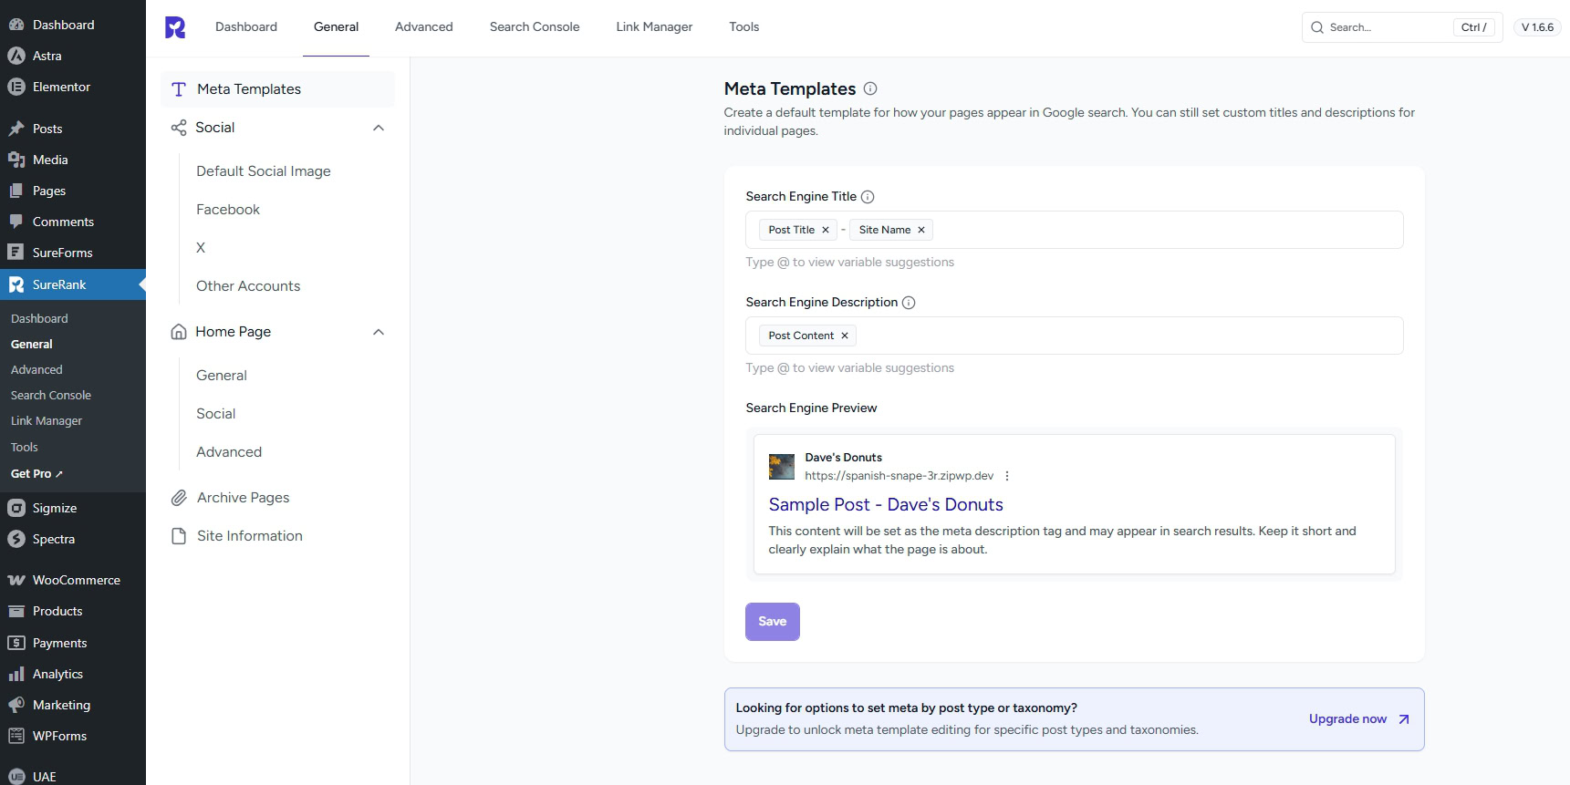
Task: Open the Search Console tab
Action: (535, 27)
